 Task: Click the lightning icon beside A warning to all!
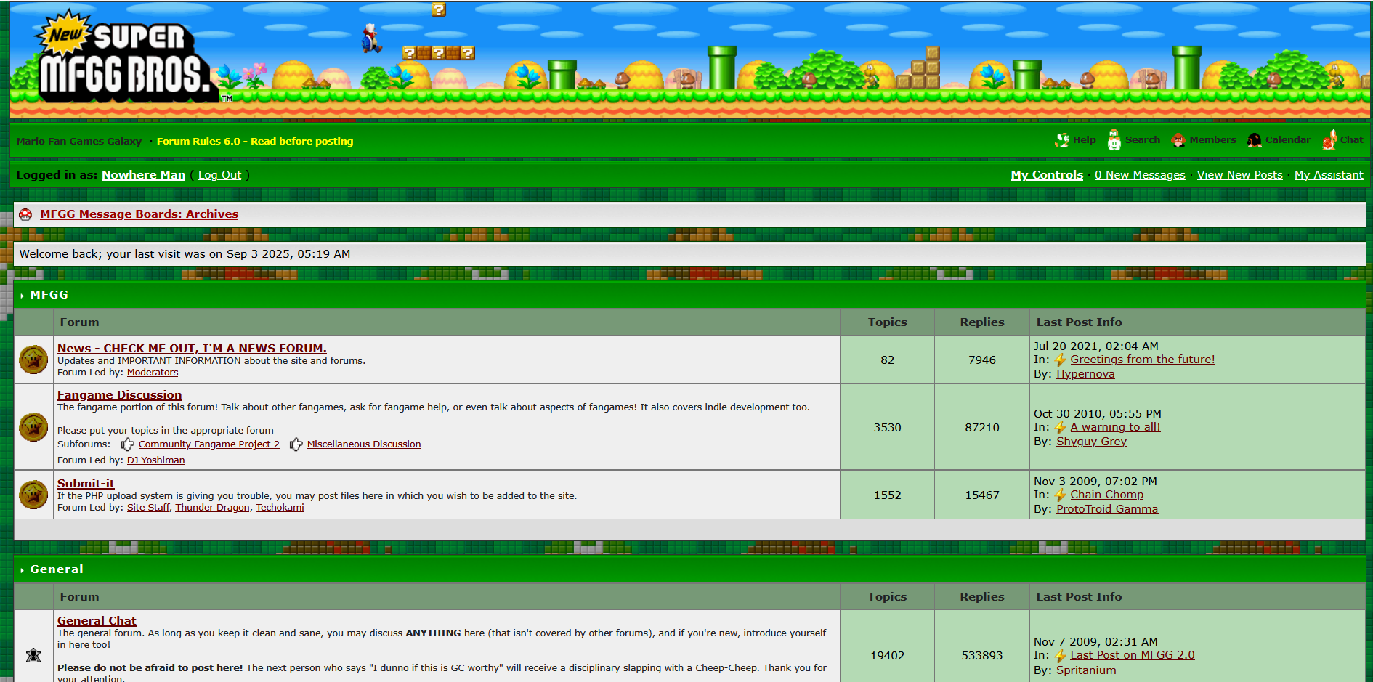click(x=1061, y=427)
